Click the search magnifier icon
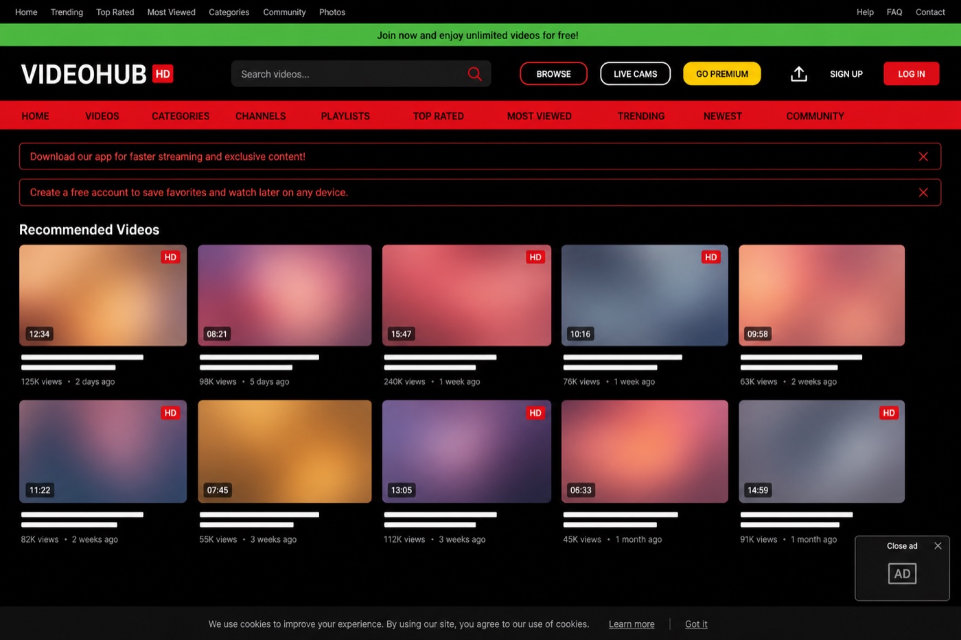The image size is (961, 640). click(x=474, y=74)
